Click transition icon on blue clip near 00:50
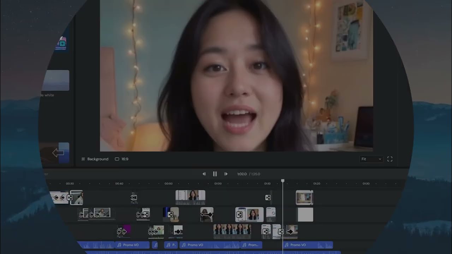The height and width of the screenshot is (254, 452). (x=170, y=214)
